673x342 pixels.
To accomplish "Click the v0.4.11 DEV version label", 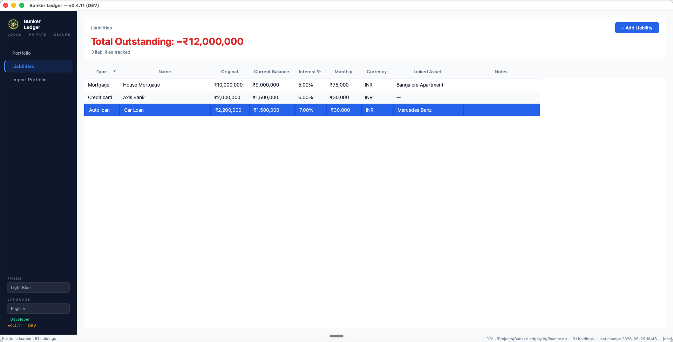I will 22,326.
